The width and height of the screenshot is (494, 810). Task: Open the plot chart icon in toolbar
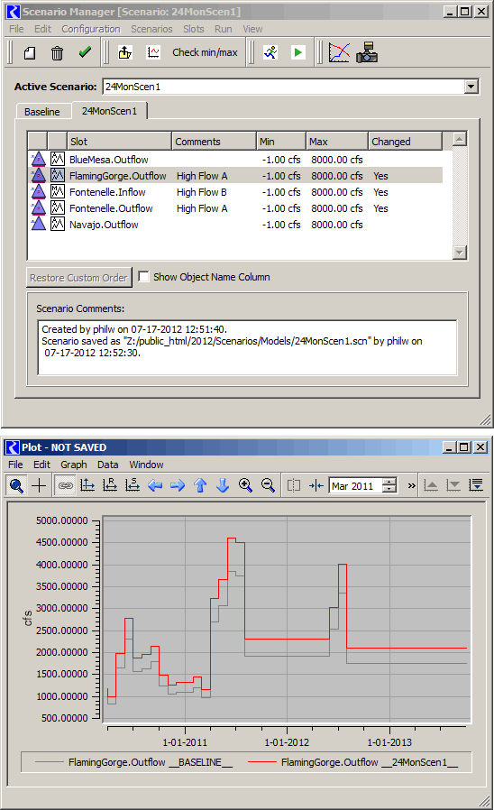339,52
